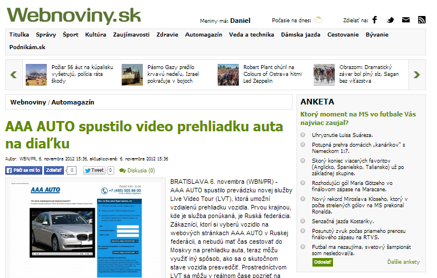Click the Facebook share count box

click(x=72, y=170)
